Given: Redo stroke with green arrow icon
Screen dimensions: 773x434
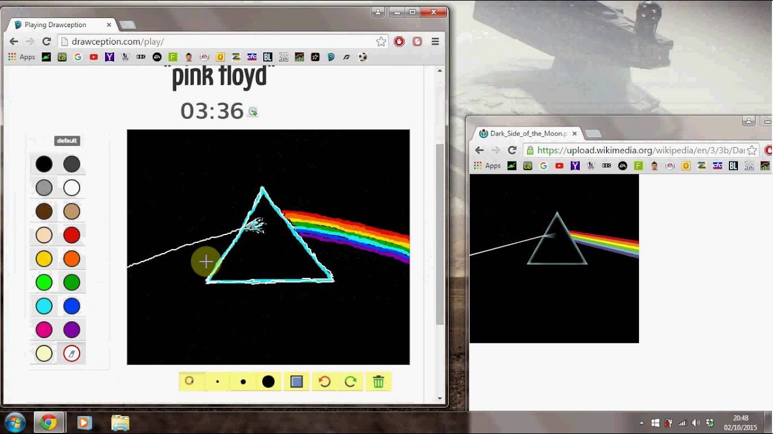Looking at the screenshot, I should click(350, 382).
